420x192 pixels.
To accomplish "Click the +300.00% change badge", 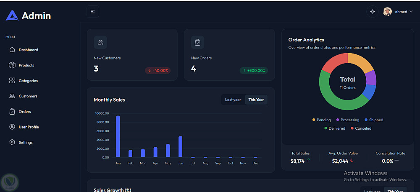I will coord(254,71).
